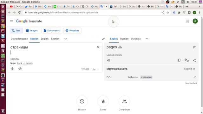Screen dimensions: 203x114
Task: Open the main hamburger menu
Action: coord(11,21)
